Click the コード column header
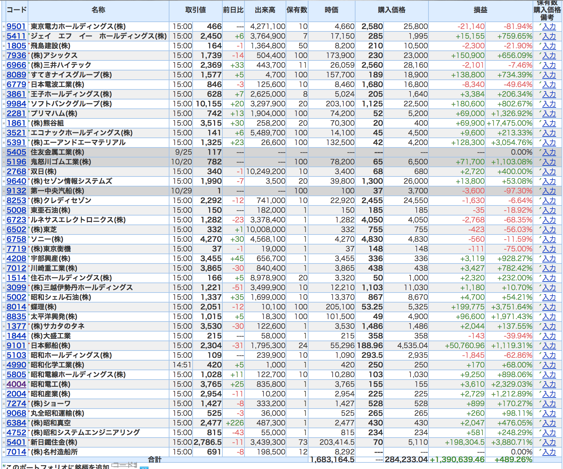 click(x=17, y=10)
